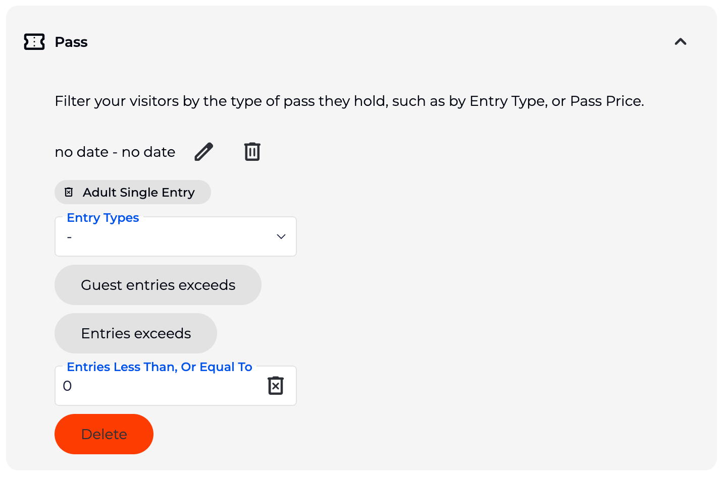Image resolution: width=724 pixels, height=481 pixels.
Task: Clear the Entries Less Than filter value
Action: (275, 386)
